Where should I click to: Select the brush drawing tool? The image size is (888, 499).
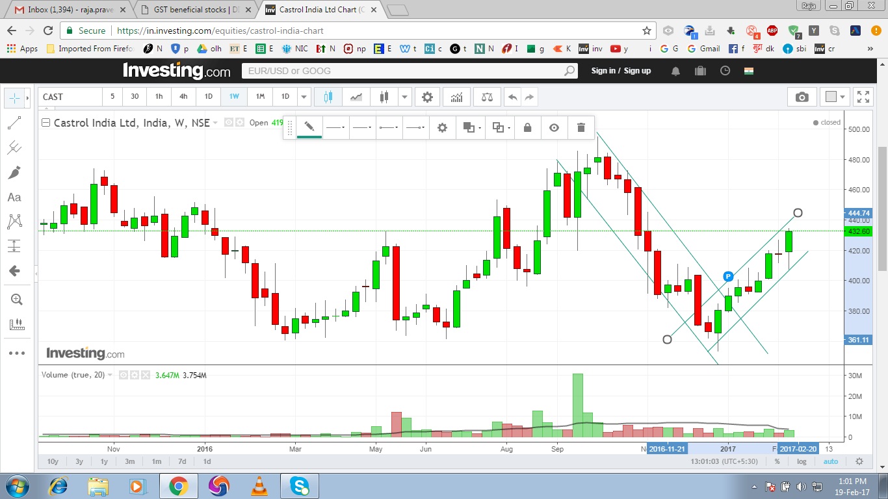tap(14, 172)
